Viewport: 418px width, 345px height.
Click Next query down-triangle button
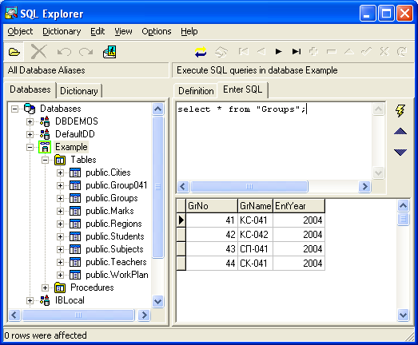click(x=400, y=152)
